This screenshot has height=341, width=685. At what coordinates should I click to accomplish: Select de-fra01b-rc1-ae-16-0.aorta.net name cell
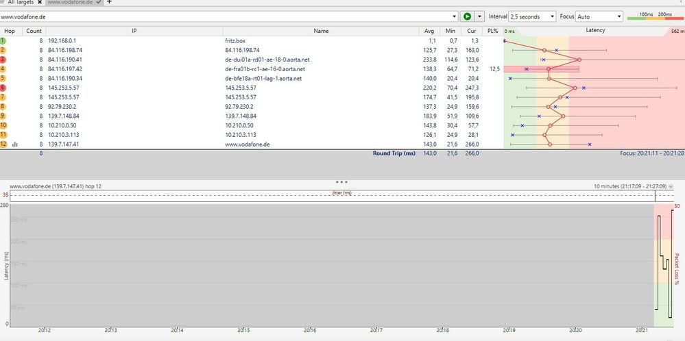tap(265, 69)
